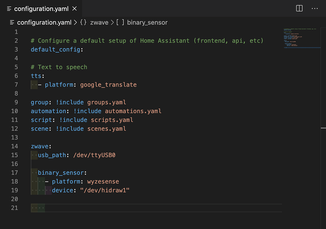Open the configuration.yaml breadcrumb dropdown
Viewport: 326px width, 229px height.
click(44, 22)
